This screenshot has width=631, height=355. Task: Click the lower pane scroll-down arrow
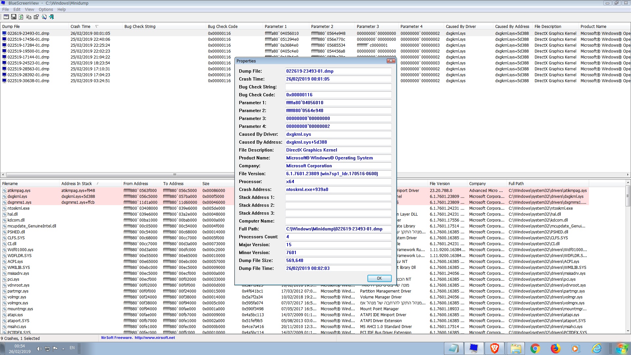click(x=628, y=331)
